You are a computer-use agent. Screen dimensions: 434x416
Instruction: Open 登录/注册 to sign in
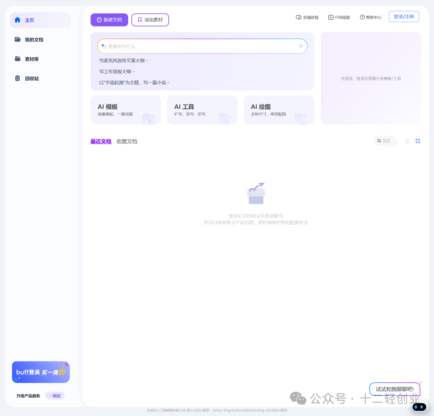tap(403, 16)
